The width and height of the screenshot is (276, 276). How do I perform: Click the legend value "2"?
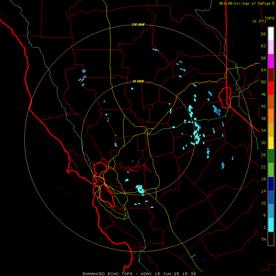(265, 228)
